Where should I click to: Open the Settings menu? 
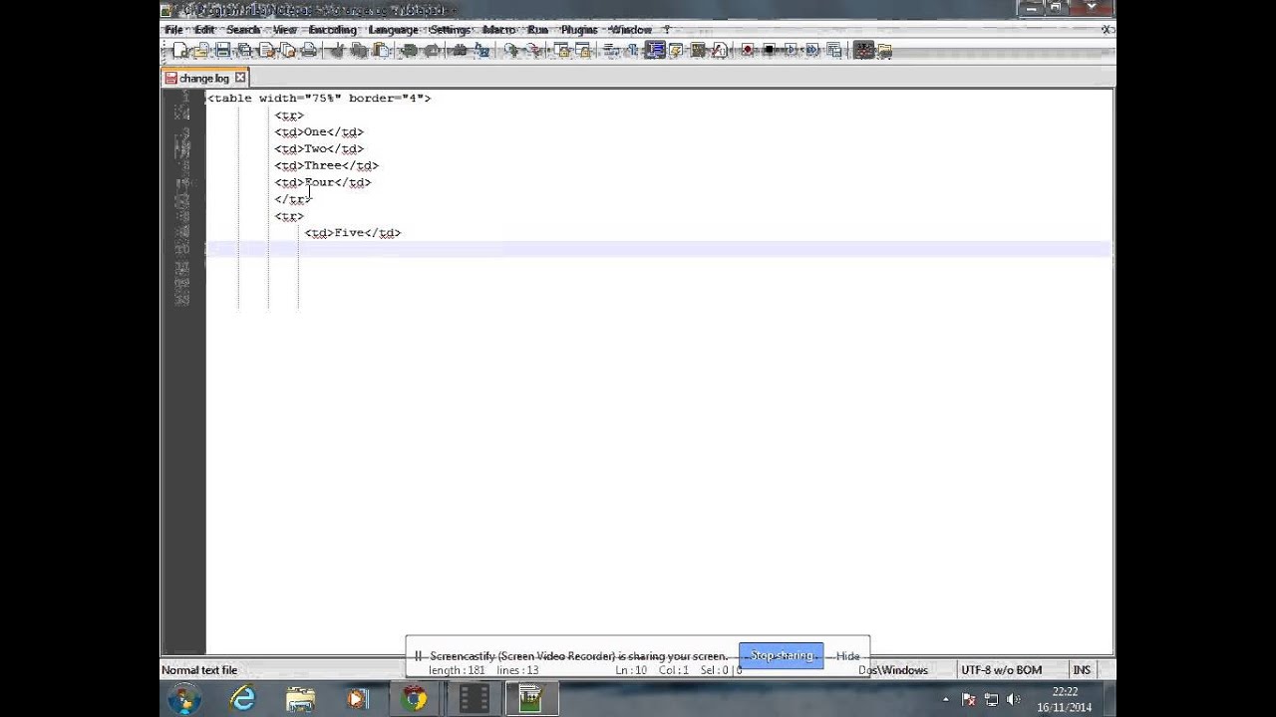click(450, 30)
